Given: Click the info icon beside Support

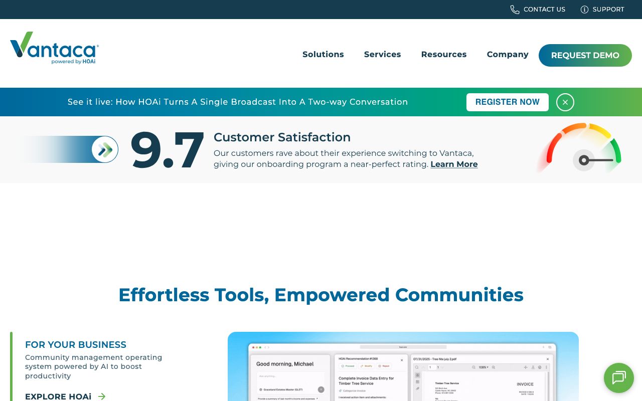Looking at the screenshot, I should [584, 10].
